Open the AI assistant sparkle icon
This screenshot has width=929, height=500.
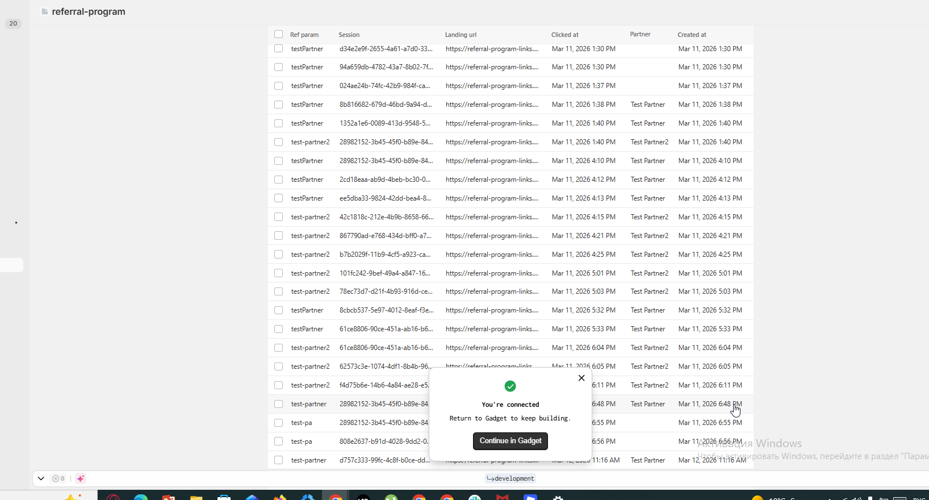81,478
